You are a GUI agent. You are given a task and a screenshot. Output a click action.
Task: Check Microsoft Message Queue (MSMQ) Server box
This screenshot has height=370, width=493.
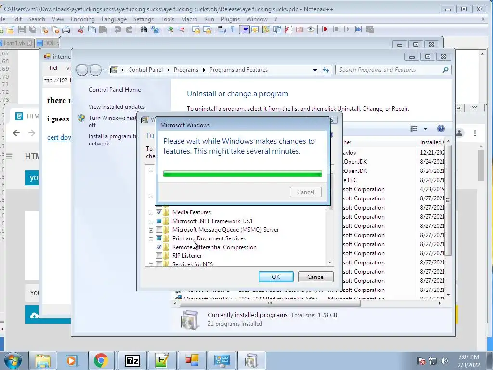tap(159, 230)
